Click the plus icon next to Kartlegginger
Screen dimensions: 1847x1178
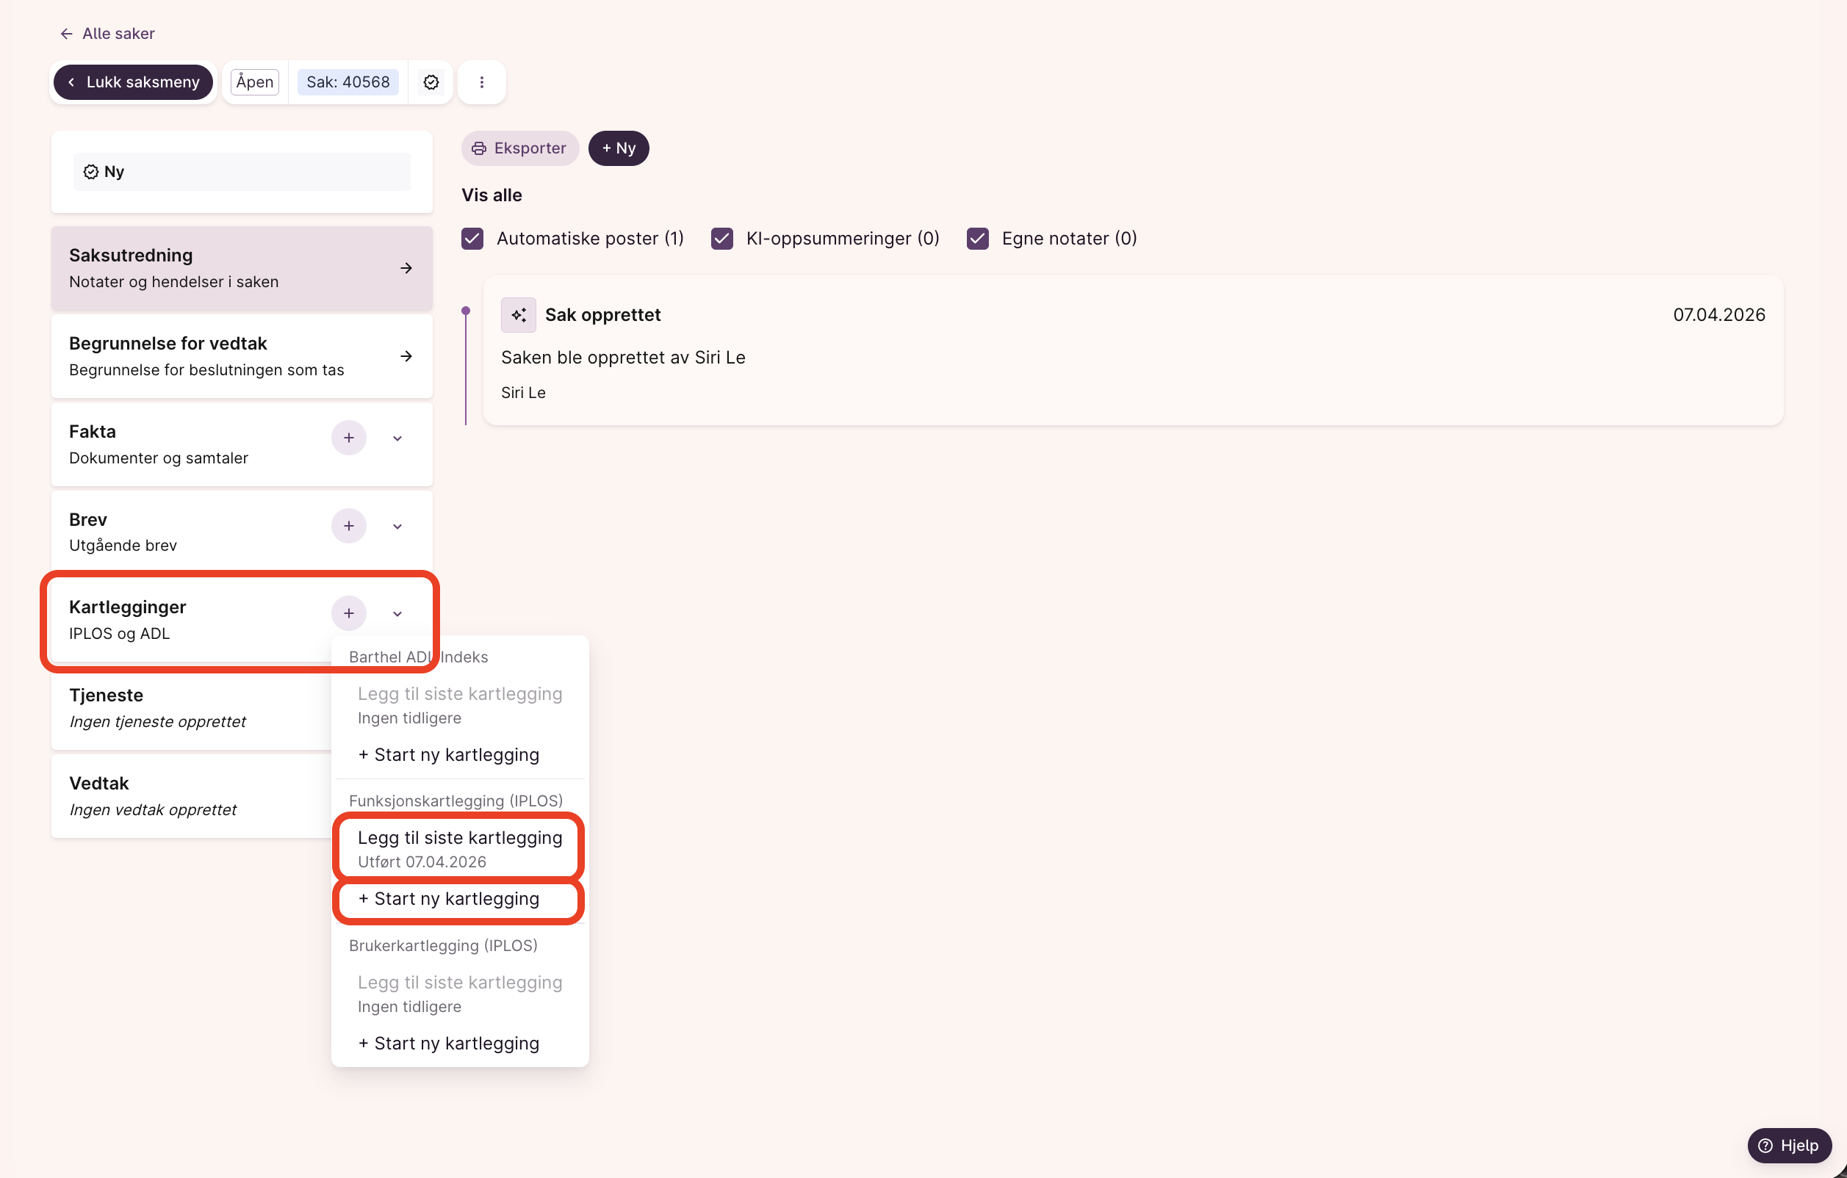348,613
